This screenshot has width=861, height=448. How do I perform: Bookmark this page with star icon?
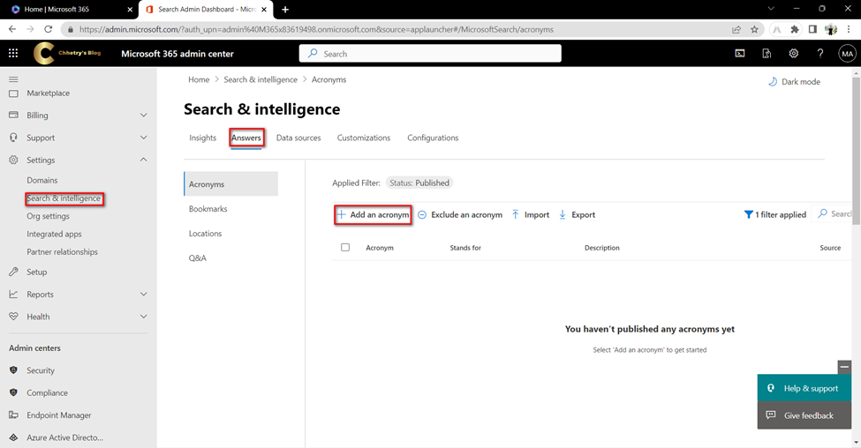pyautogui.click(x=754, y=30)
